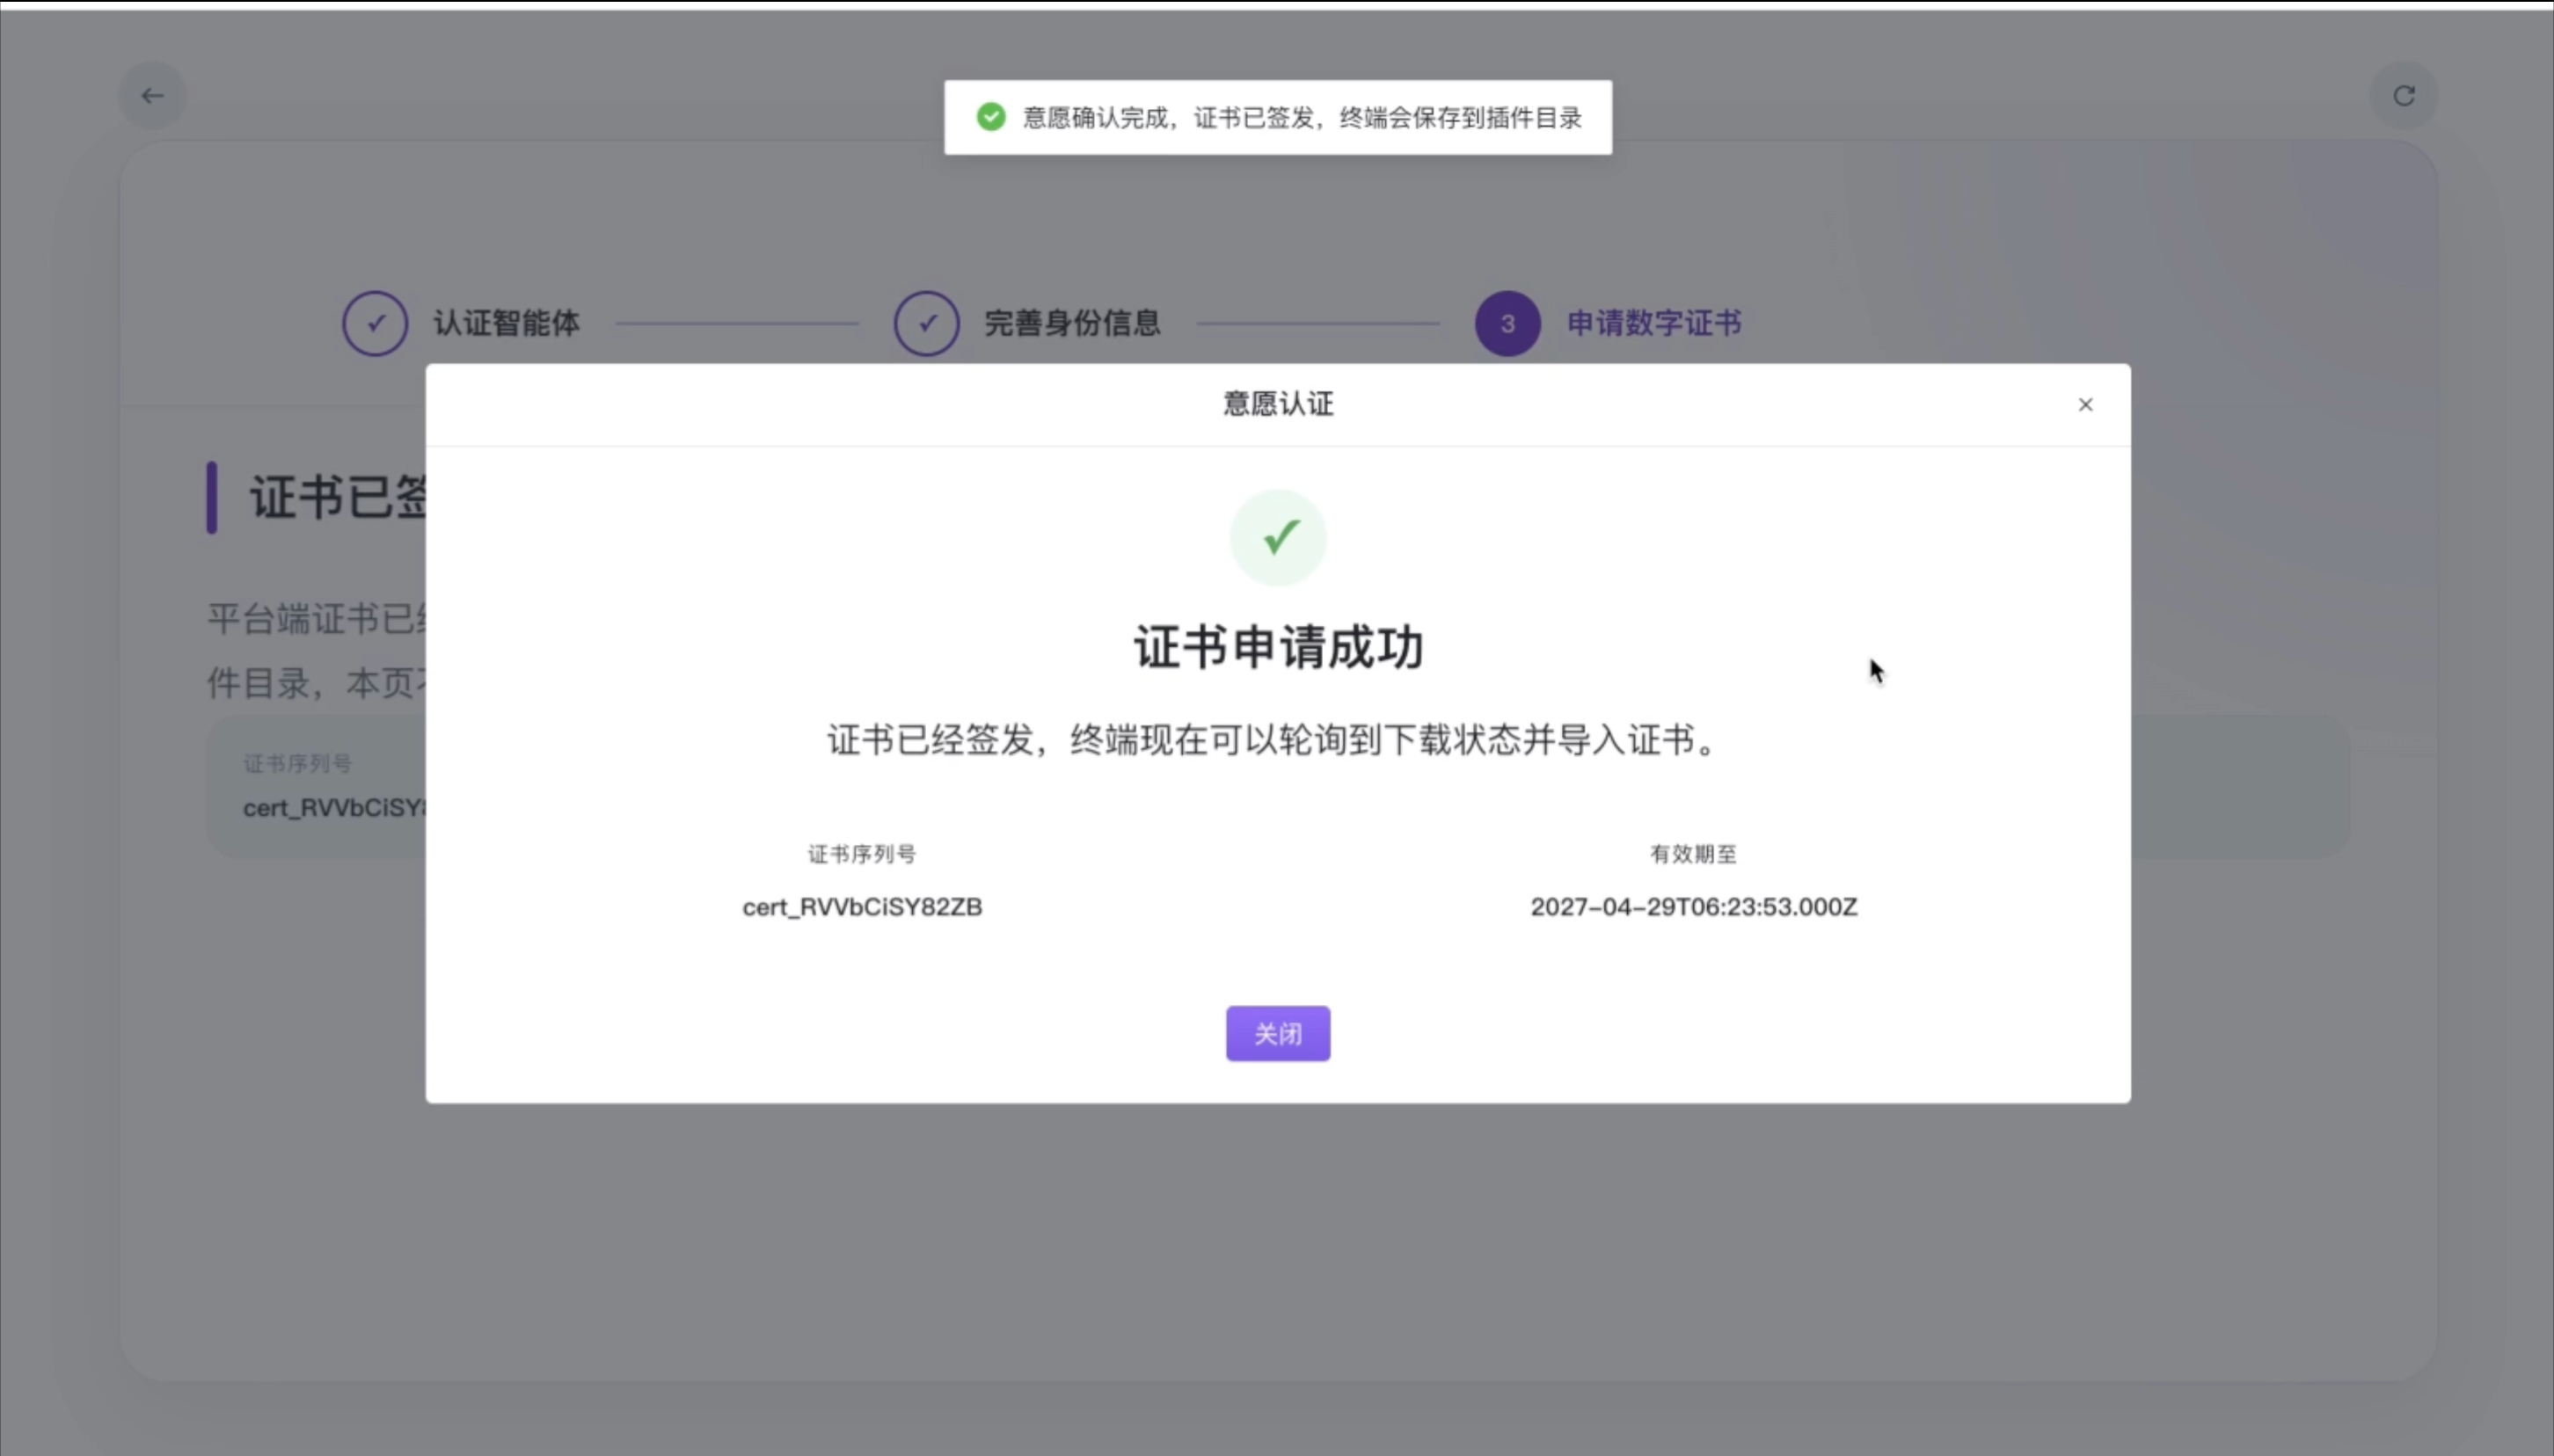Click the 证书序列号 label in the dialog
Image resolution: width=2554 pixels, height=1456 pixels.
(862, 854)
